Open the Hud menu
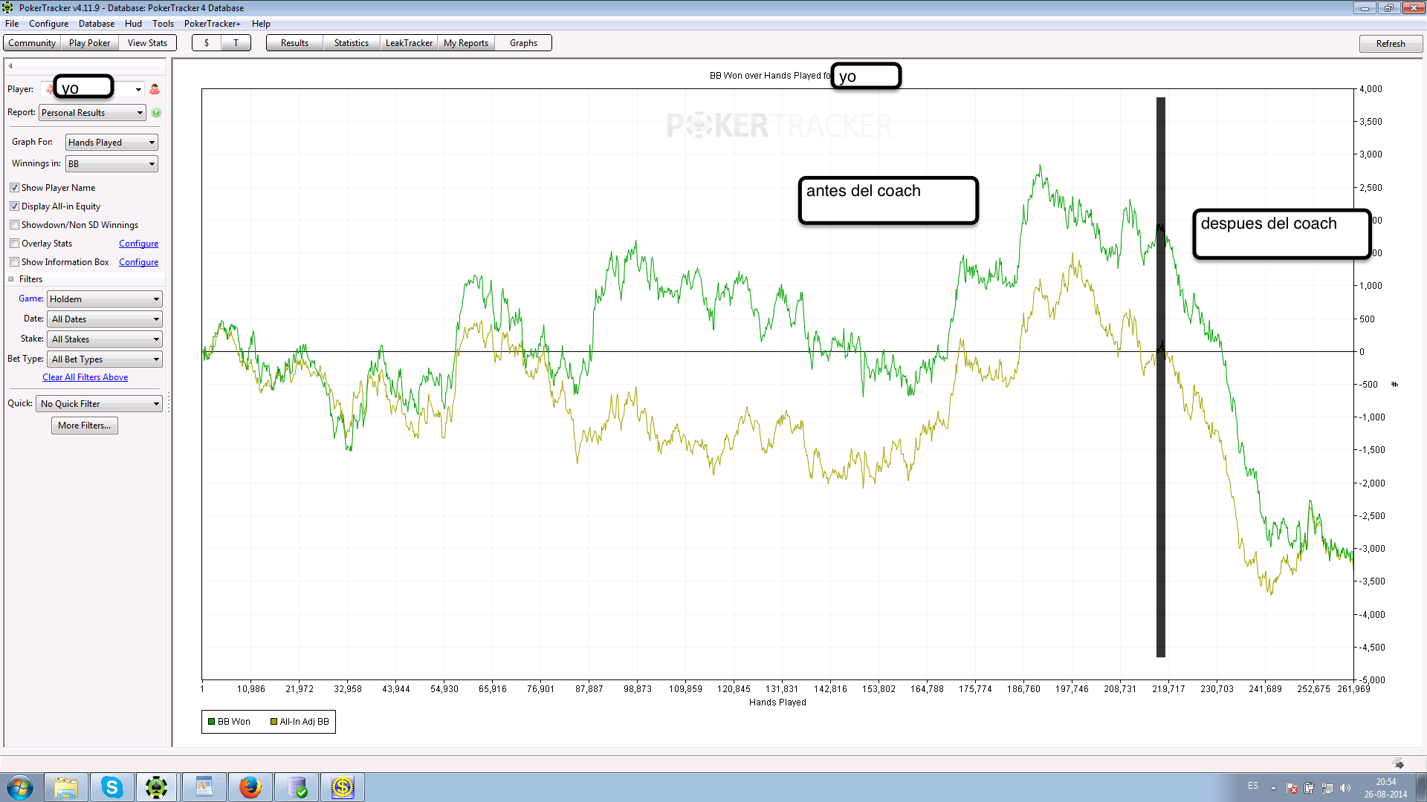Image resolution: width=1427 pixels, height=802 pixels. click(133, 24)
